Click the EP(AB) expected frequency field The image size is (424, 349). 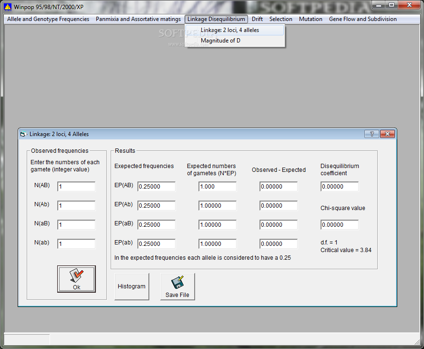click(x=156, y=187)
